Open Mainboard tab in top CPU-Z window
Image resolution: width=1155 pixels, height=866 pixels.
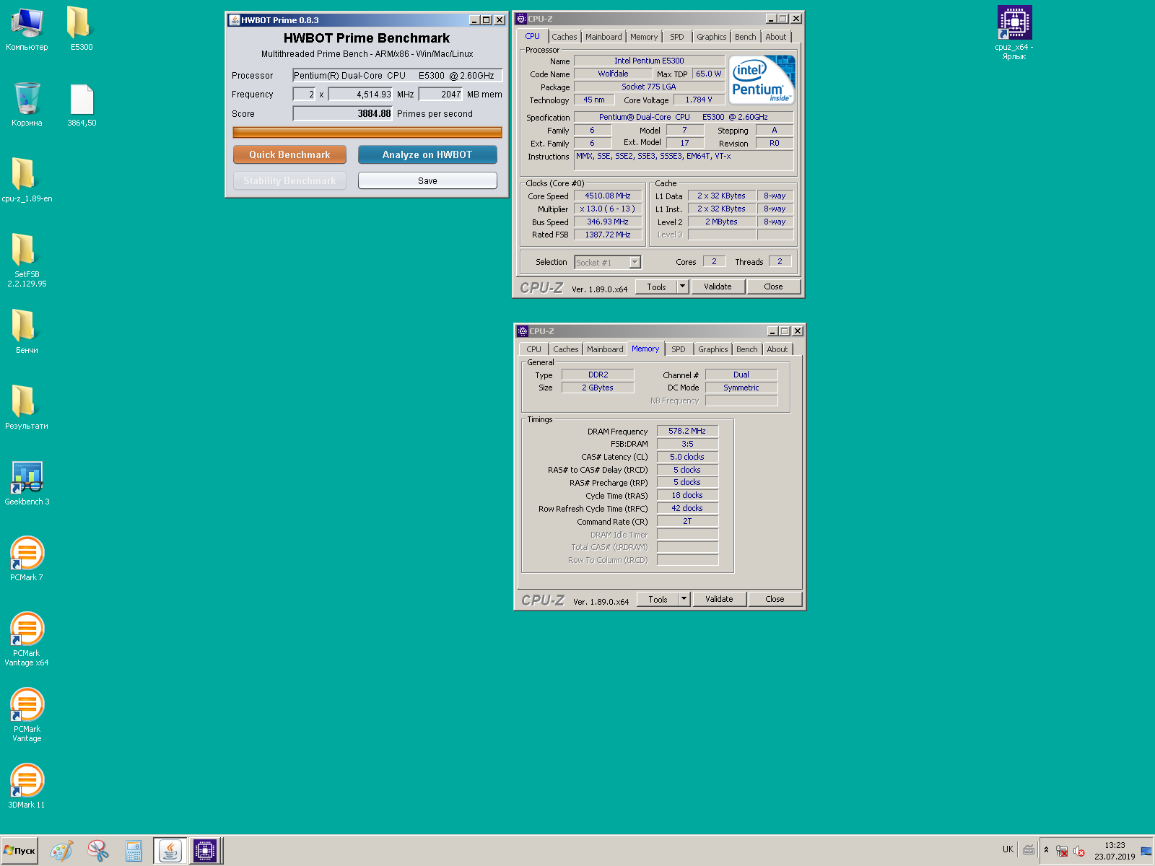pyautogui.click(x=603, y=37)
